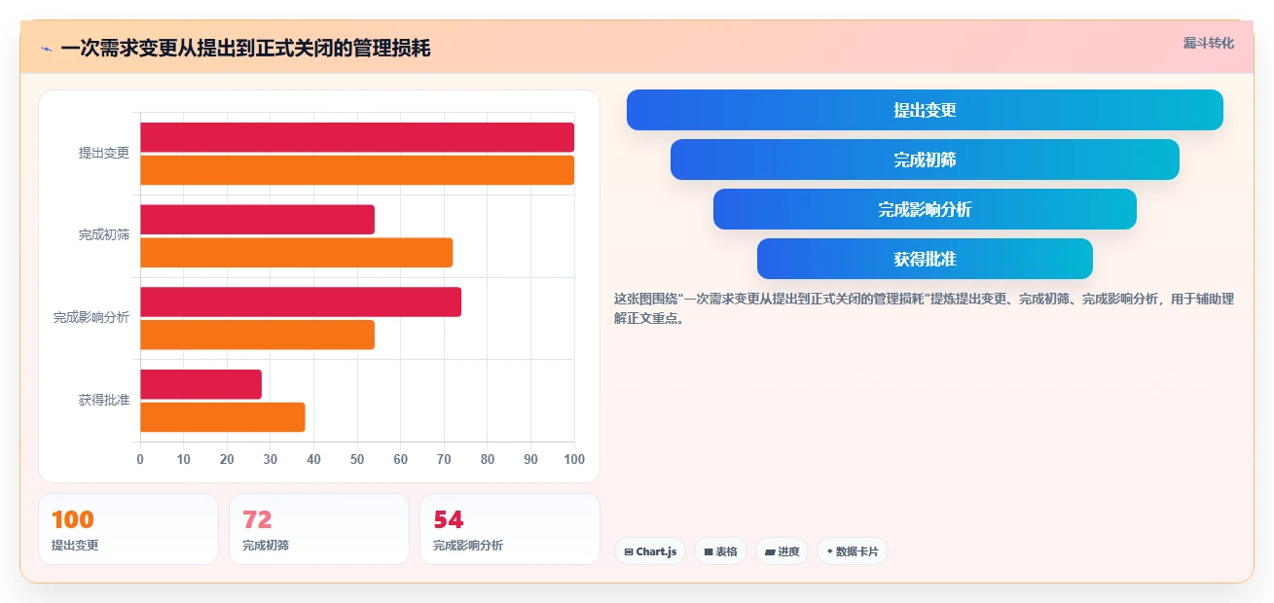
Task: Click the x-axis tick label 30
Action: point(271,459)
